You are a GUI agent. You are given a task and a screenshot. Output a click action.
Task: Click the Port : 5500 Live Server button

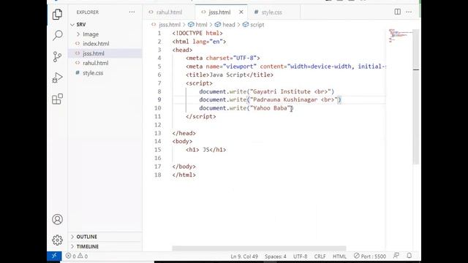[370, 256]
